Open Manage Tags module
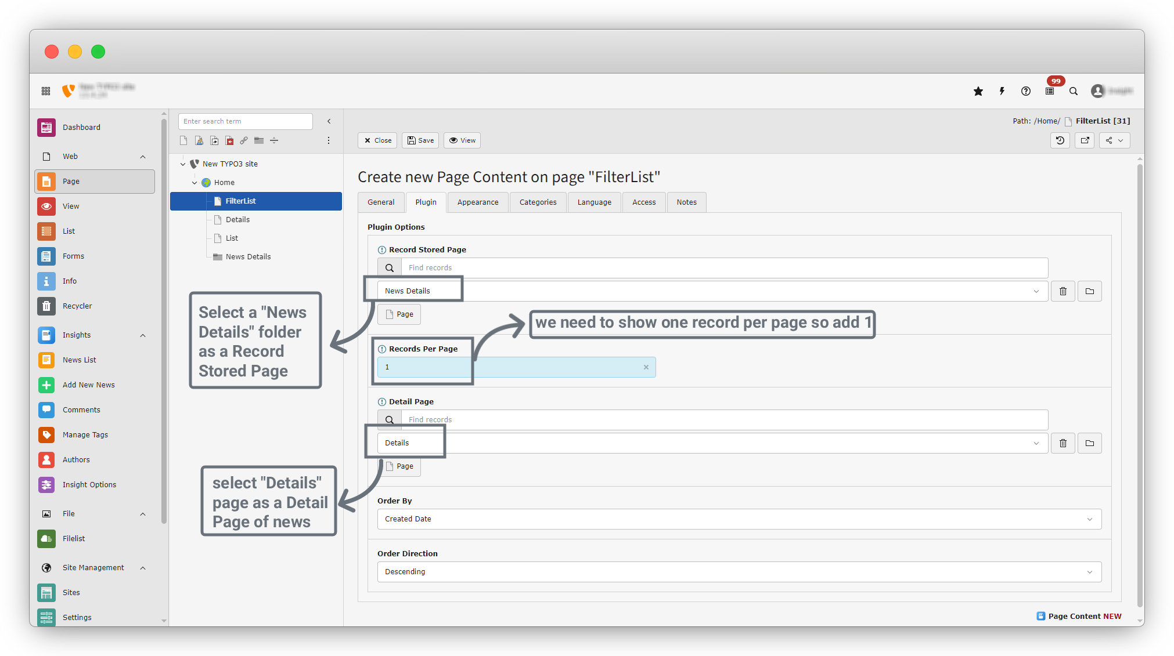This screenshot has height=656, width=1174. click(x=85, y=434)
